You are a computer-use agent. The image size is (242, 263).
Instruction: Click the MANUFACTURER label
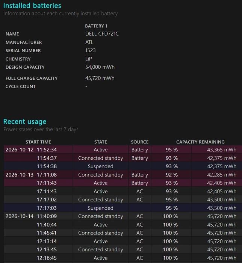(x=24, y=42)
